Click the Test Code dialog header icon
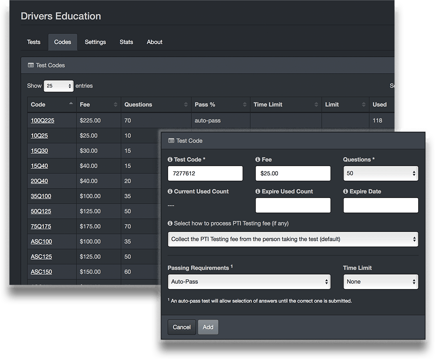The image size is (435, 359). [171, 141]
